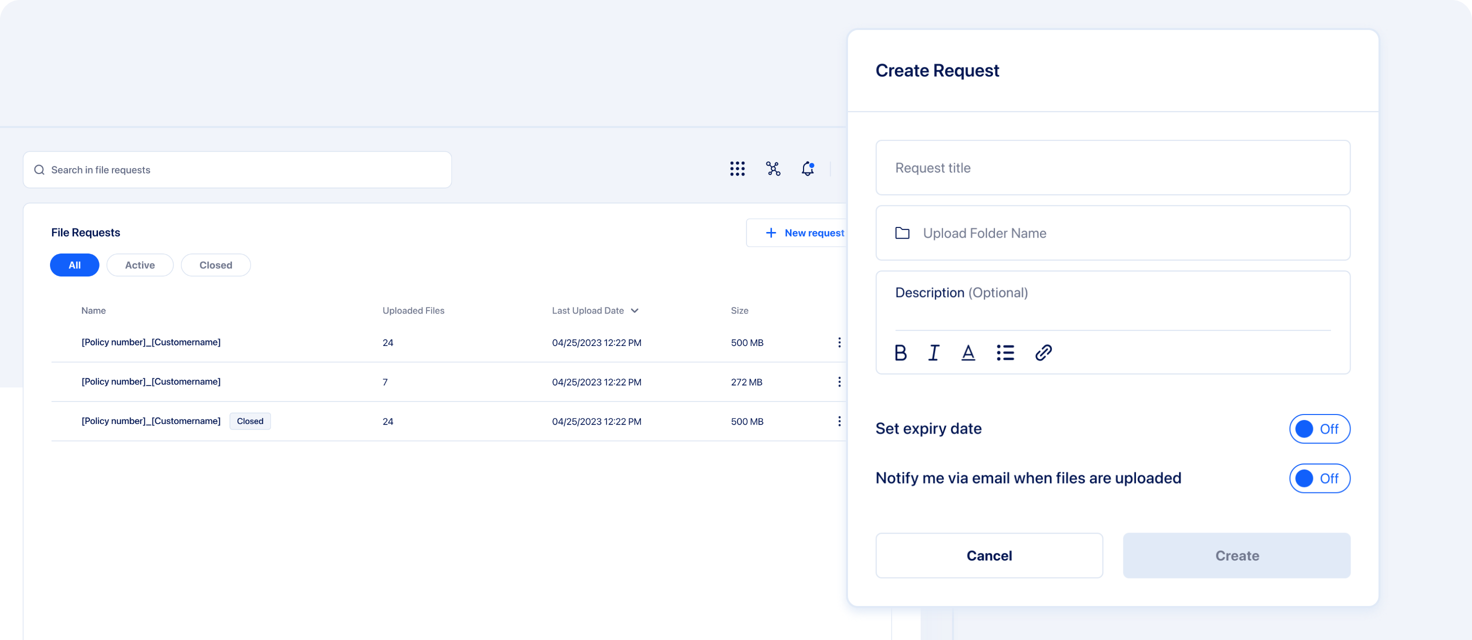Click the Request title field
The width and height of the screenshot is (1472, 640).
pos(1112,168)
